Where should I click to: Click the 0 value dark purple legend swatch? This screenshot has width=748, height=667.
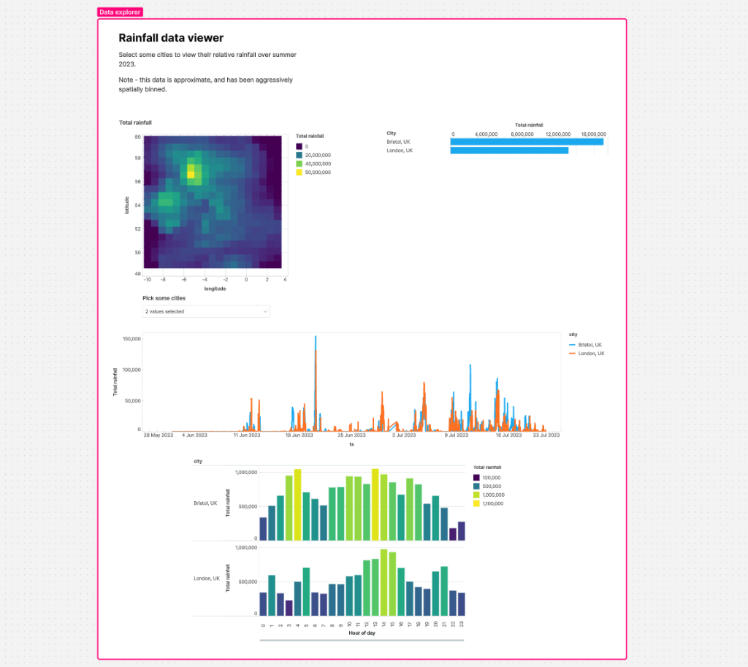300,146
